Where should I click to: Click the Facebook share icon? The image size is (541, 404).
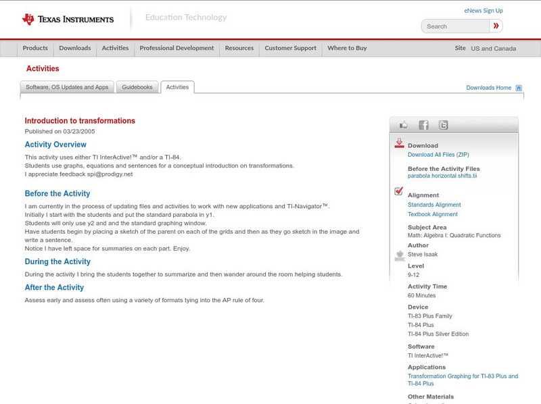tap(423, 124)
